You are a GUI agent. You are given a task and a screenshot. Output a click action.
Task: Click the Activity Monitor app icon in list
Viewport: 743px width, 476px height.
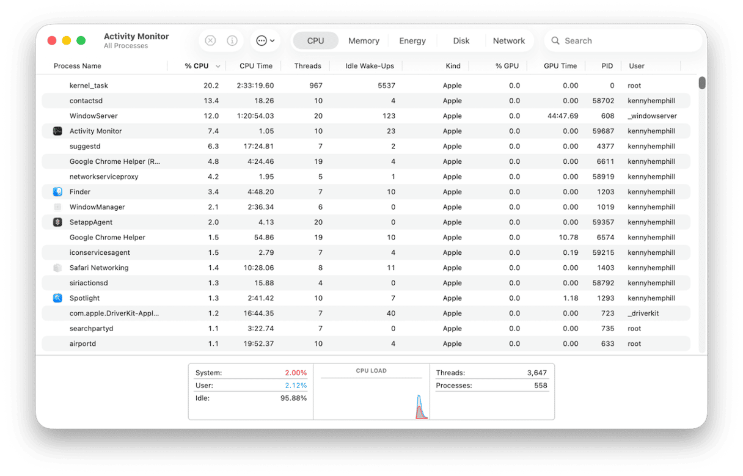click(57, 131)
